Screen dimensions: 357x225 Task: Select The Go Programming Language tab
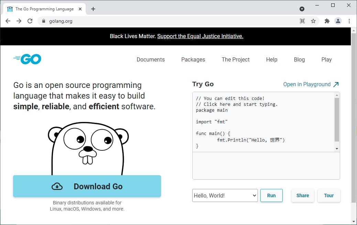(x=45, y=9)
